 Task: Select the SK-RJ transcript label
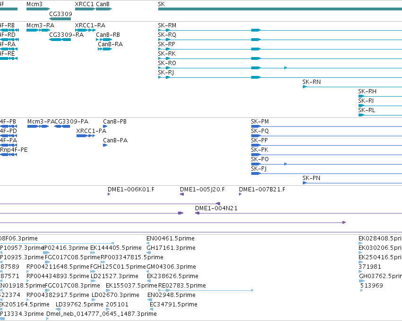click(x=166, y=73)
